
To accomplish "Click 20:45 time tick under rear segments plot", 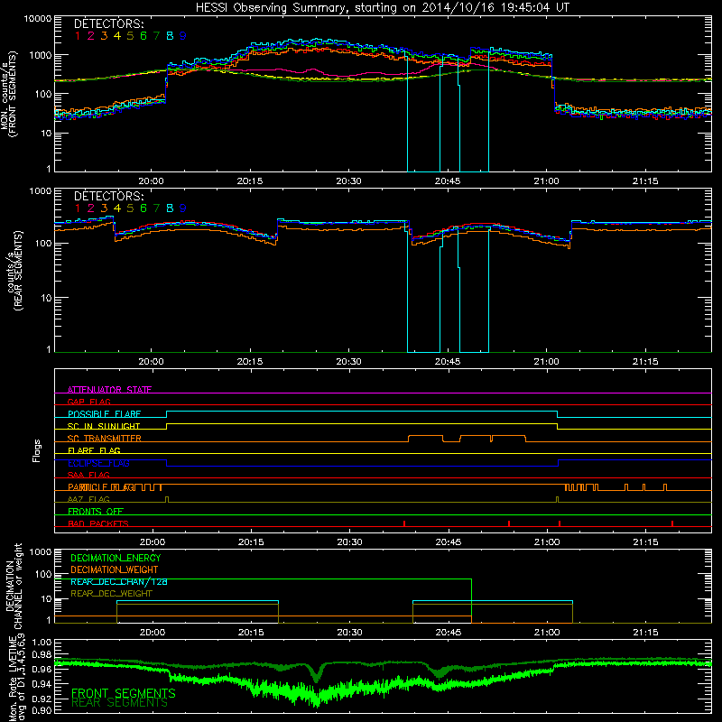I will coord(448,362).
